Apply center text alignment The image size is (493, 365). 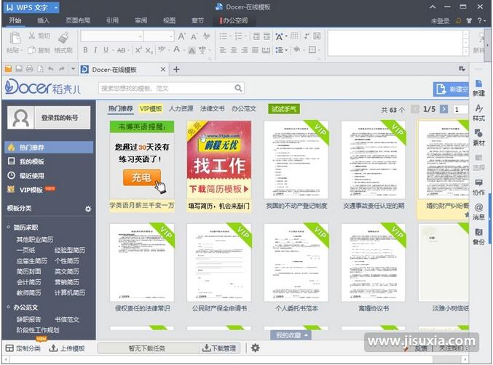pyautogui.click(x=234, y=50)
